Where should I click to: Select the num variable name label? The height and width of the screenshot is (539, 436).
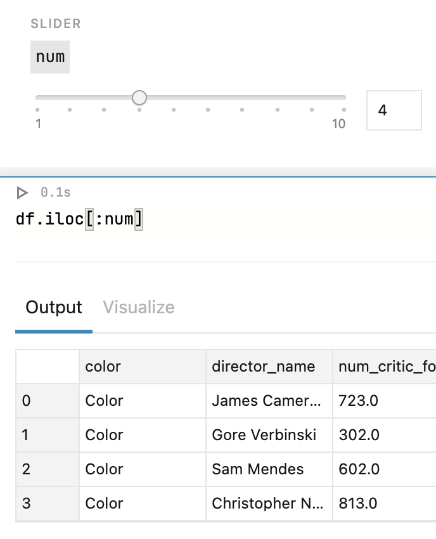click(x=50, y=57)
